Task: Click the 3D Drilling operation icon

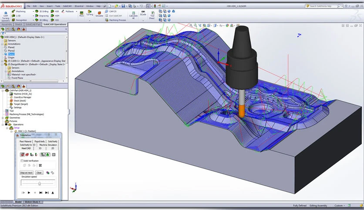Action: [37, 11]
